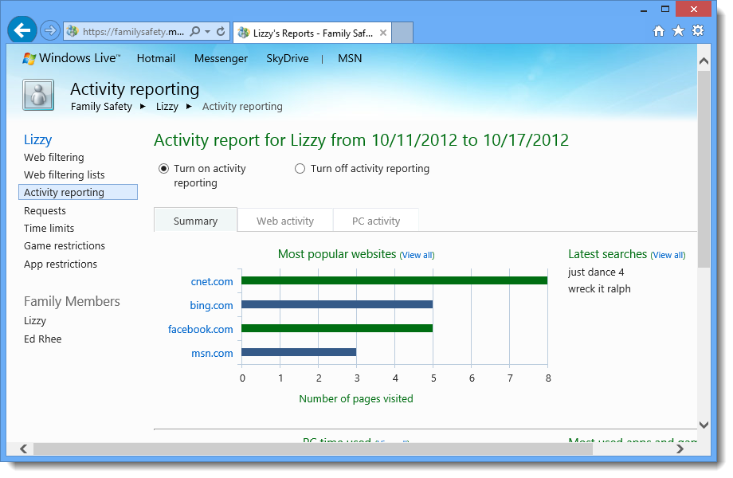Select Turn off activity reporting radio

tap(300, 169)
